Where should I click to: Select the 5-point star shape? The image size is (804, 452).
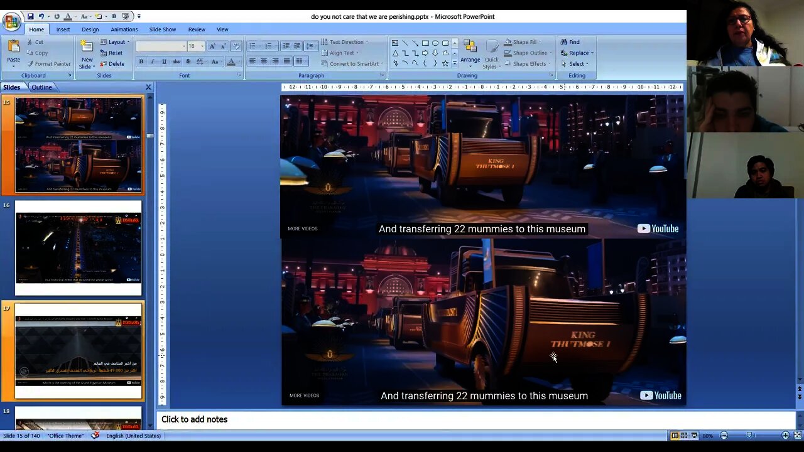[x=445, y=63]
